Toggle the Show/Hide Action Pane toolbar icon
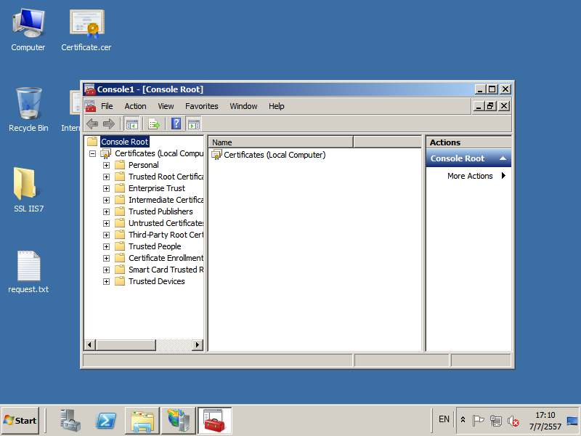 (193, 124)
